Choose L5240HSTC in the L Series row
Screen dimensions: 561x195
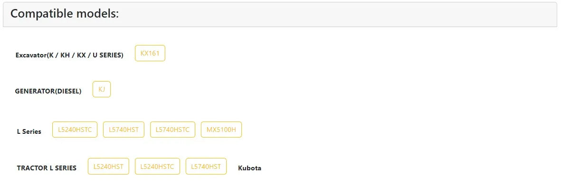75,130
